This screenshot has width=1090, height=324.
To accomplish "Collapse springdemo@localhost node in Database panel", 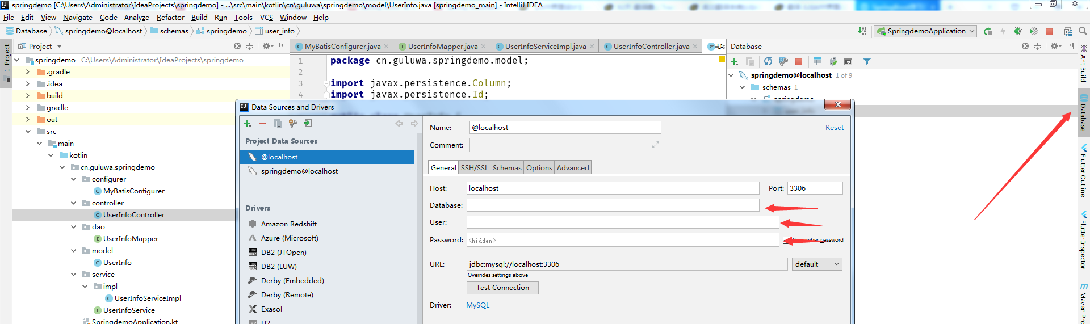I will pos(731,75).
